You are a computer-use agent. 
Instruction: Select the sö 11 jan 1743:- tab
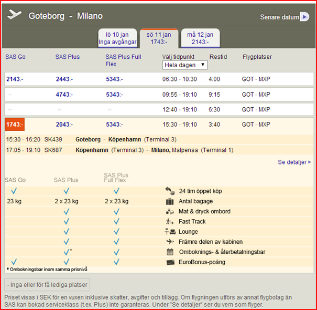(159, 38)
